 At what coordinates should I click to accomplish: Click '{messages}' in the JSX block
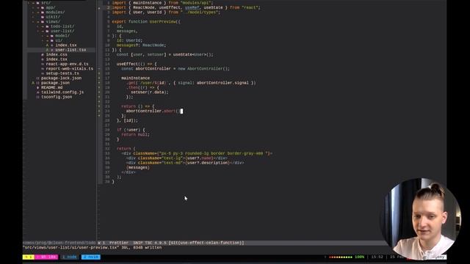(x=138, y=167)
